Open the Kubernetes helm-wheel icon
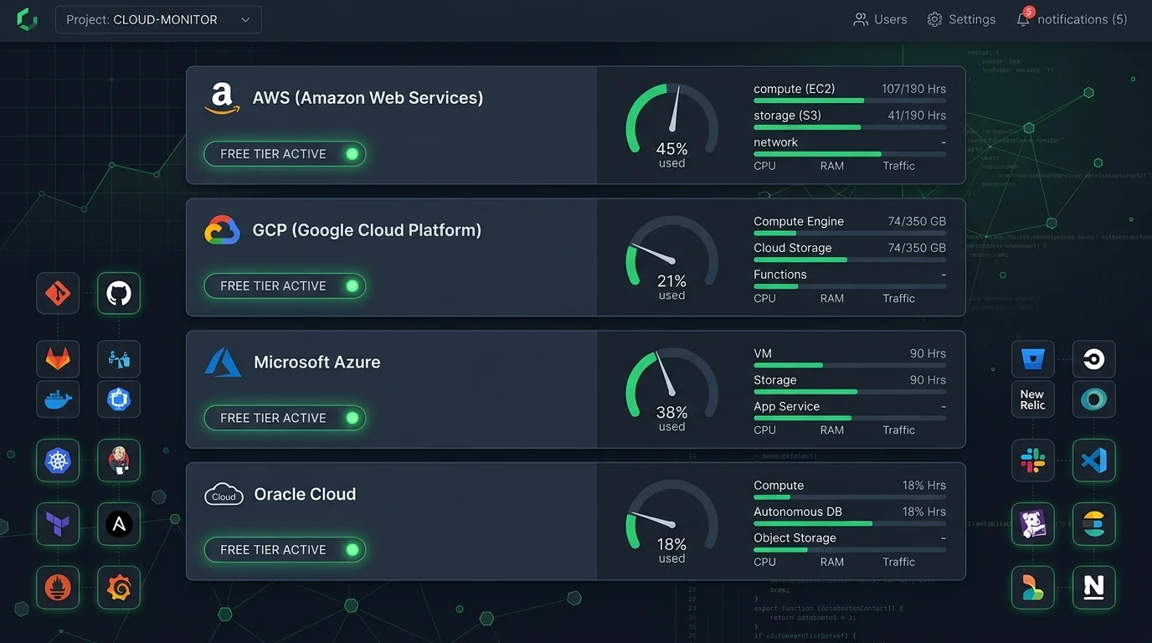 point(58,460)
